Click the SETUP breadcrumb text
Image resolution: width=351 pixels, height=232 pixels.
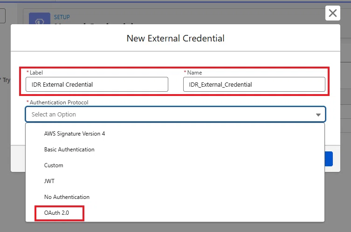click(x=62, y=17)
